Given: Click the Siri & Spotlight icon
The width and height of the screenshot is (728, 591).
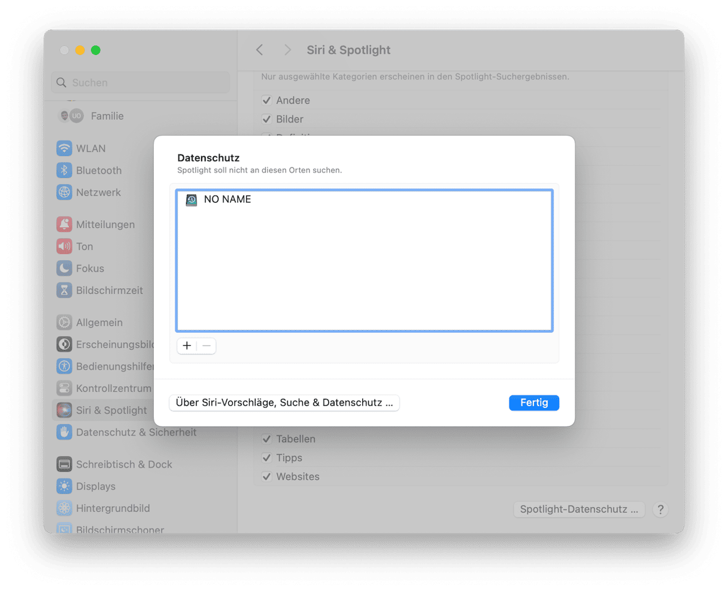Looking at the screenshot, I should tap(64, 410).
